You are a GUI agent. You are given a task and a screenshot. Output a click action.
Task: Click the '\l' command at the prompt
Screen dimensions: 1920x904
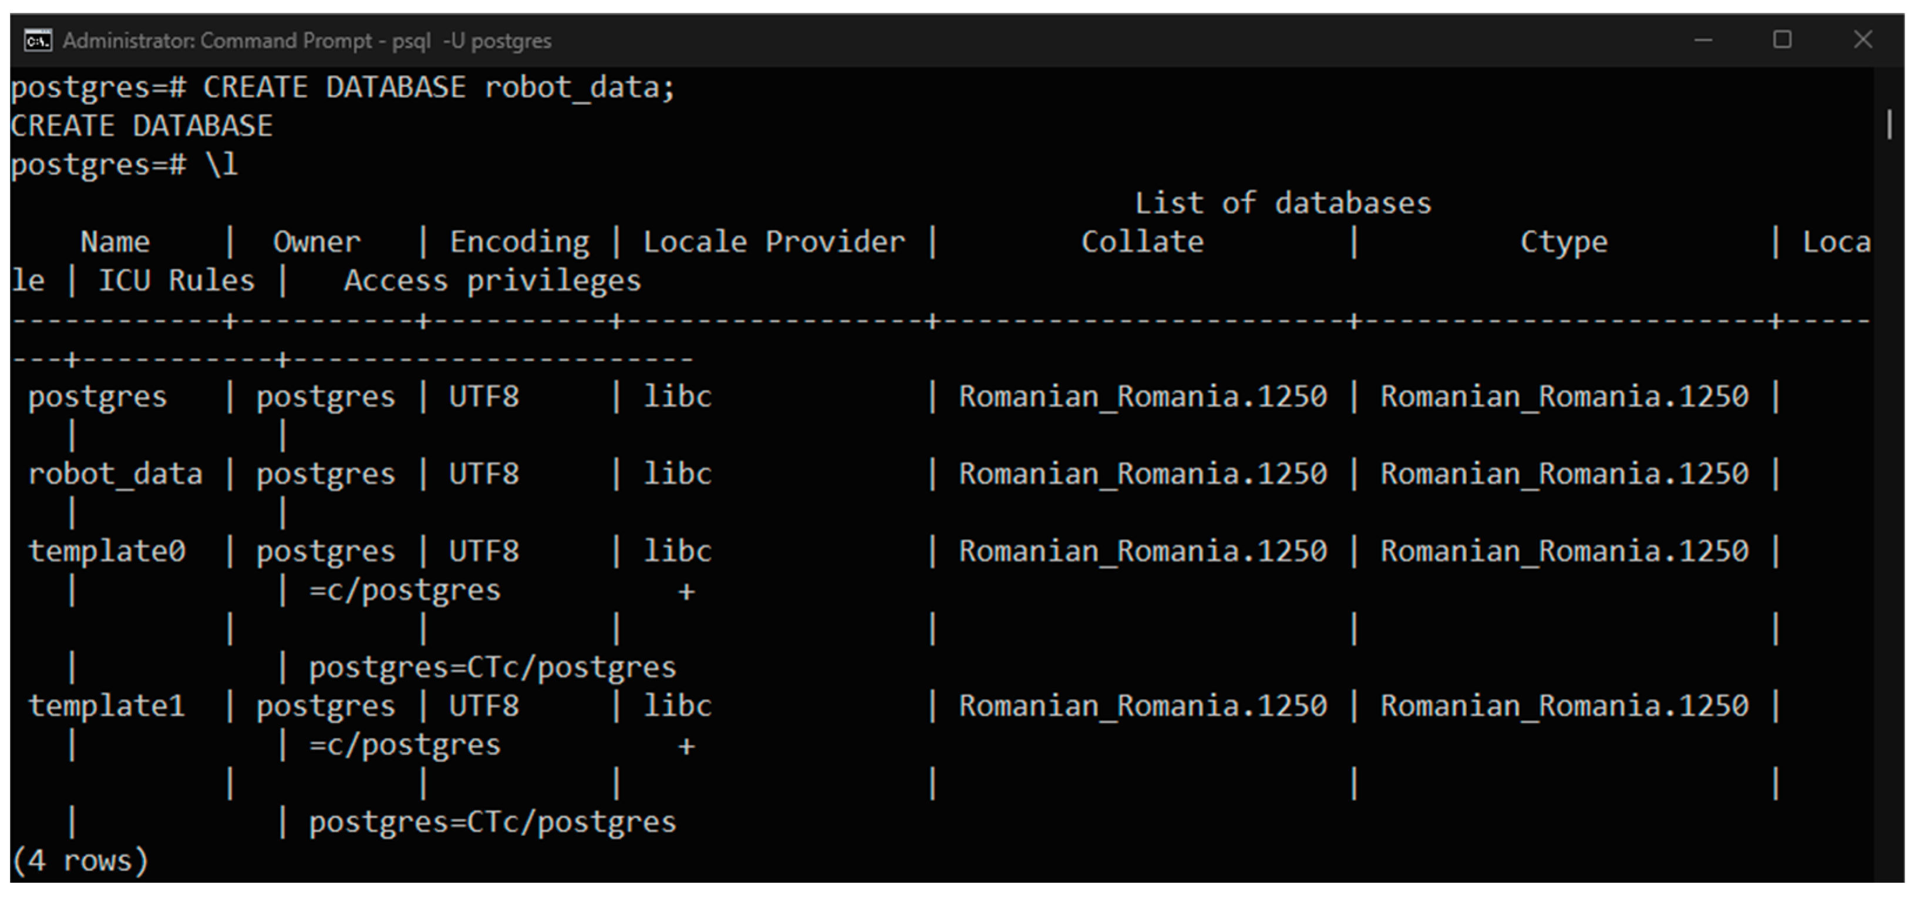pos(221,164)
